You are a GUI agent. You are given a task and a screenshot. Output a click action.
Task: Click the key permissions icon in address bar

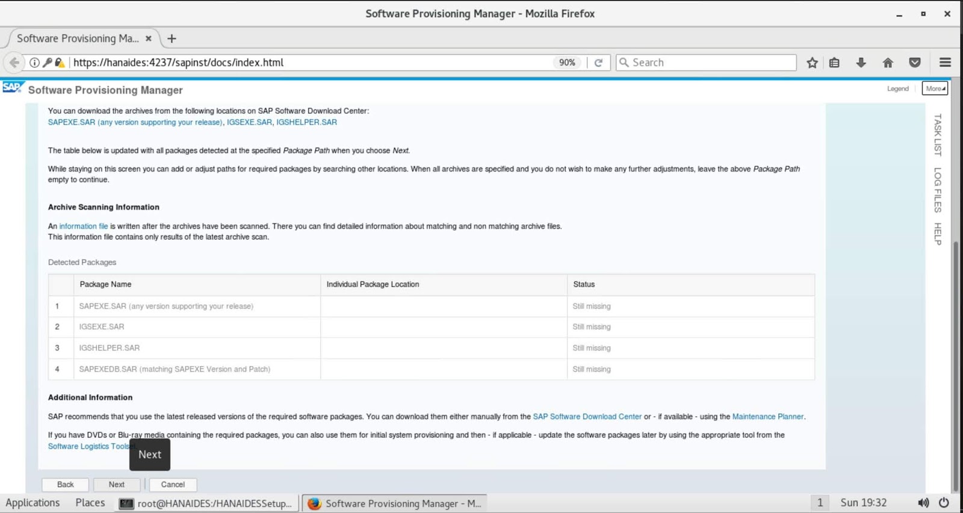(47, 63)
